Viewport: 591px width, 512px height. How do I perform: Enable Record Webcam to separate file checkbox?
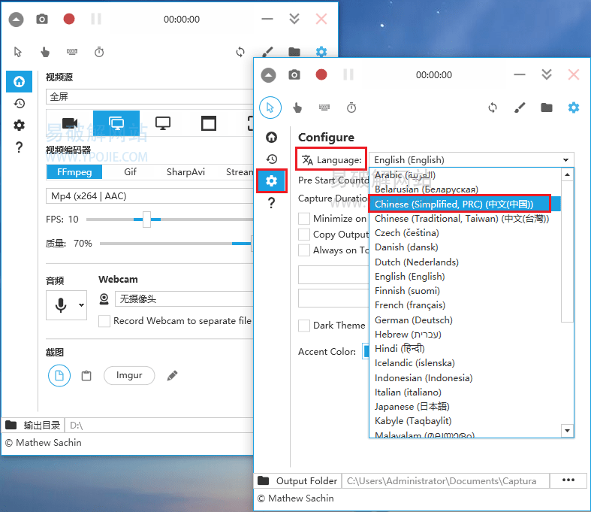click(x=104, y=321)
